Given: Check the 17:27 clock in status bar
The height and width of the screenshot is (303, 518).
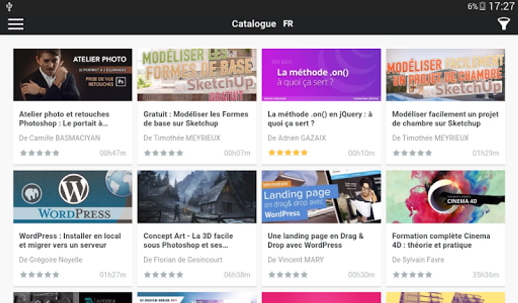Looking at the screenshot, I should click(501, 6).
